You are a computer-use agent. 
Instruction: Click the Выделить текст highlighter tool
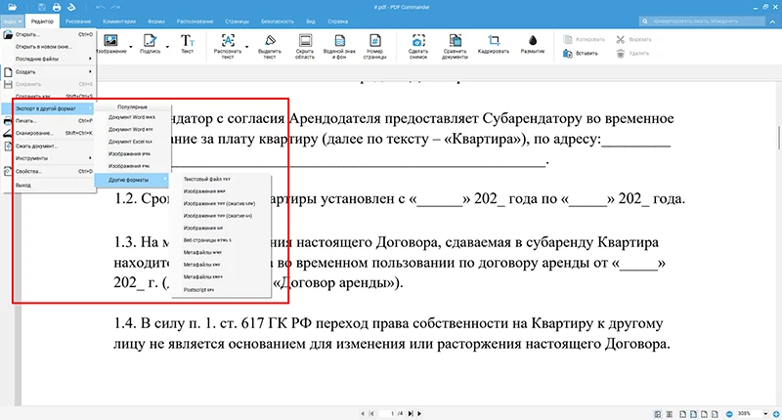click(270, 46)
